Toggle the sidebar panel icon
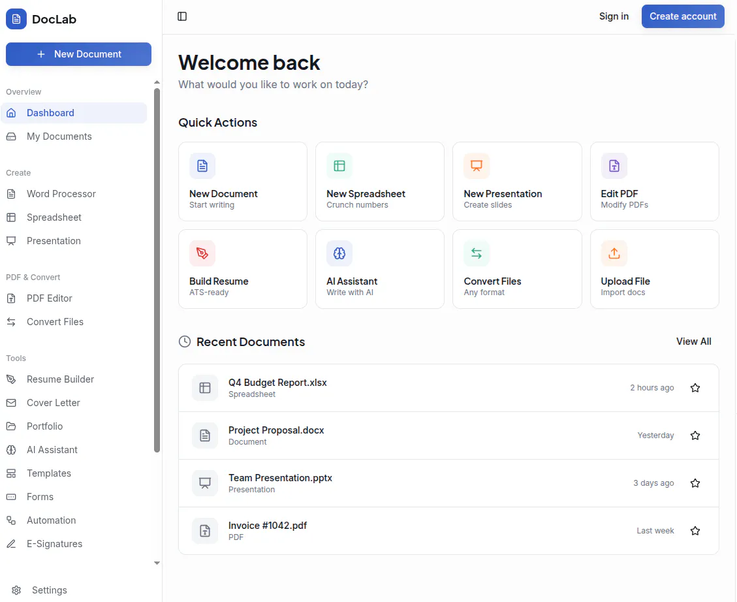Image resolution: width=737 pixels, height=602 pixels. [x=182, y=16]
